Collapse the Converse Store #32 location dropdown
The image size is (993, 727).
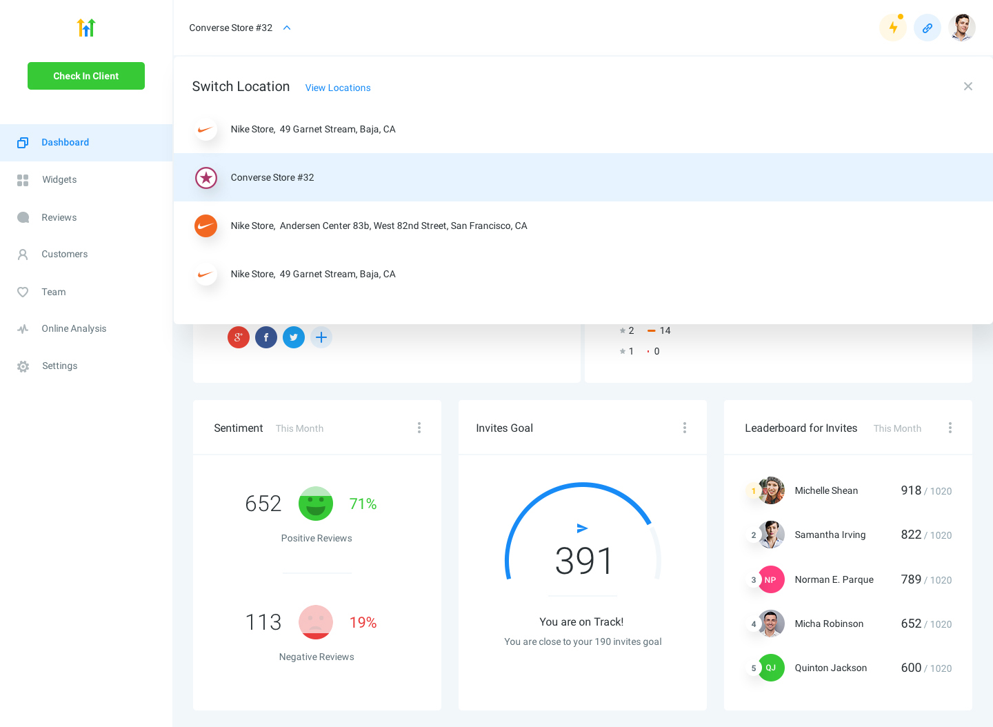287,28
